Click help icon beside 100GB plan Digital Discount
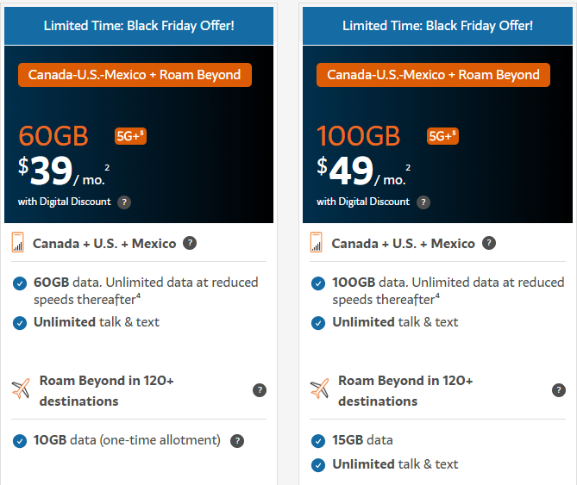The image size is (577, 485). pos(423,202)
